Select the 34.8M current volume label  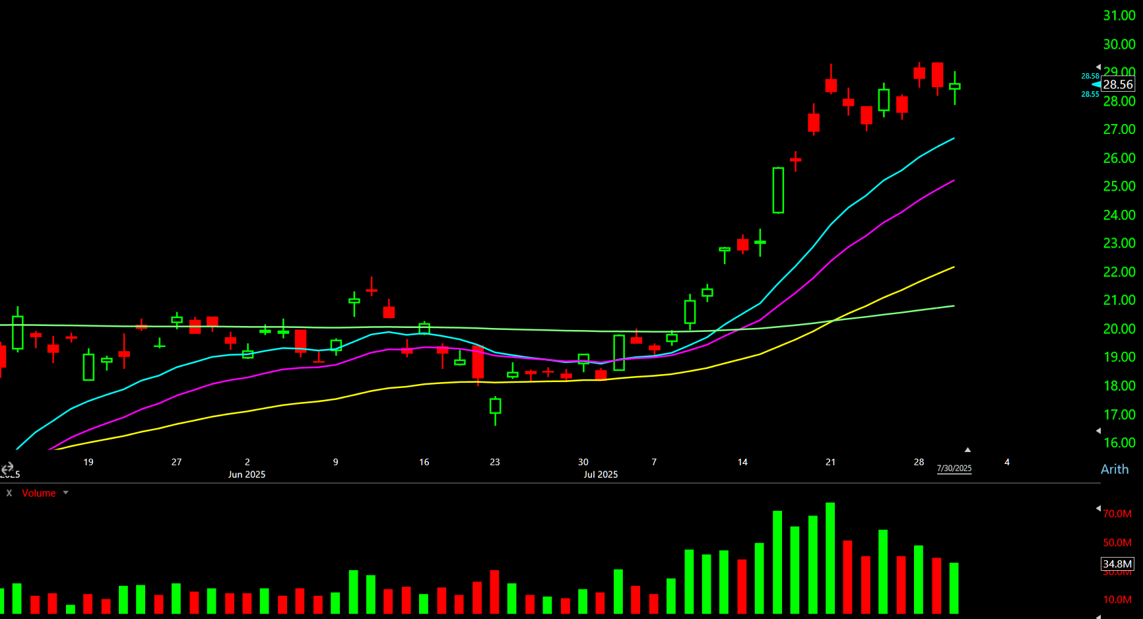1117,564
